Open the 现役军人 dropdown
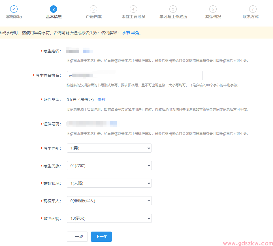273x246 pixels. (x=109, y=201)
